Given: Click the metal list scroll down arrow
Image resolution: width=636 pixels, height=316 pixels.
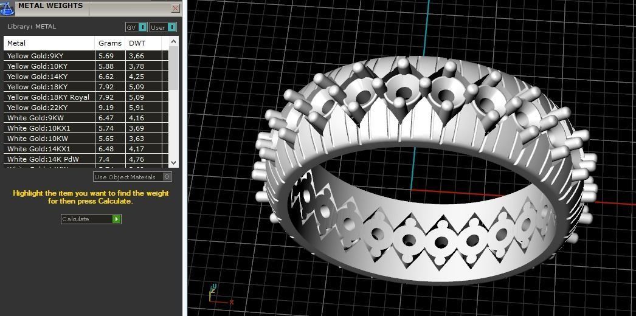Looking at the screenshot, I should pyautogui.click(x=174, y=162).
